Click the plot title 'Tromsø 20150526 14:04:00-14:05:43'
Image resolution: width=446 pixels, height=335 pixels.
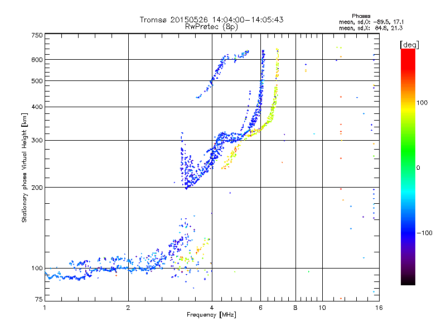tap(211, 20)
